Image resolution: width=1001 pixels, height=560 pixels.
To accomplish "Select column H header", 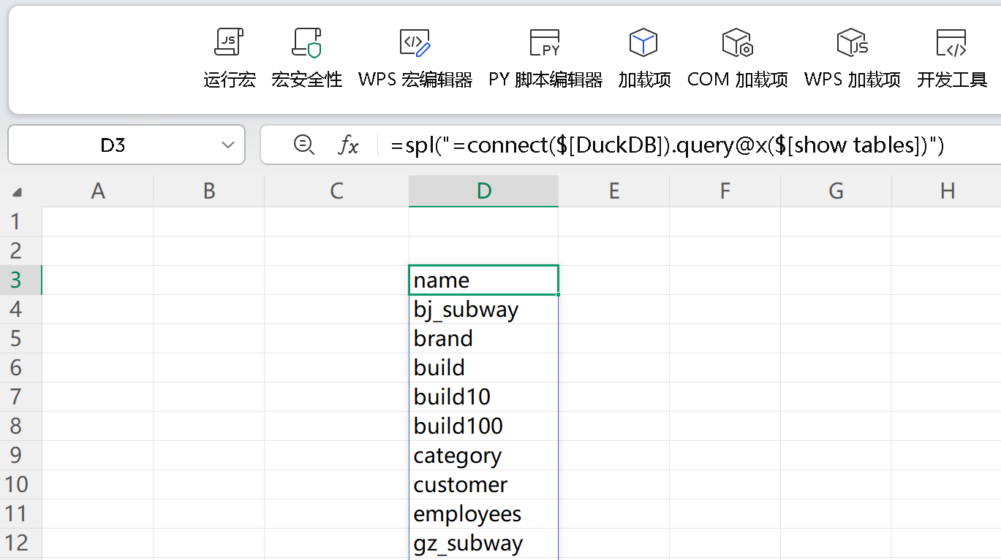I will click(x=946, y=191).
